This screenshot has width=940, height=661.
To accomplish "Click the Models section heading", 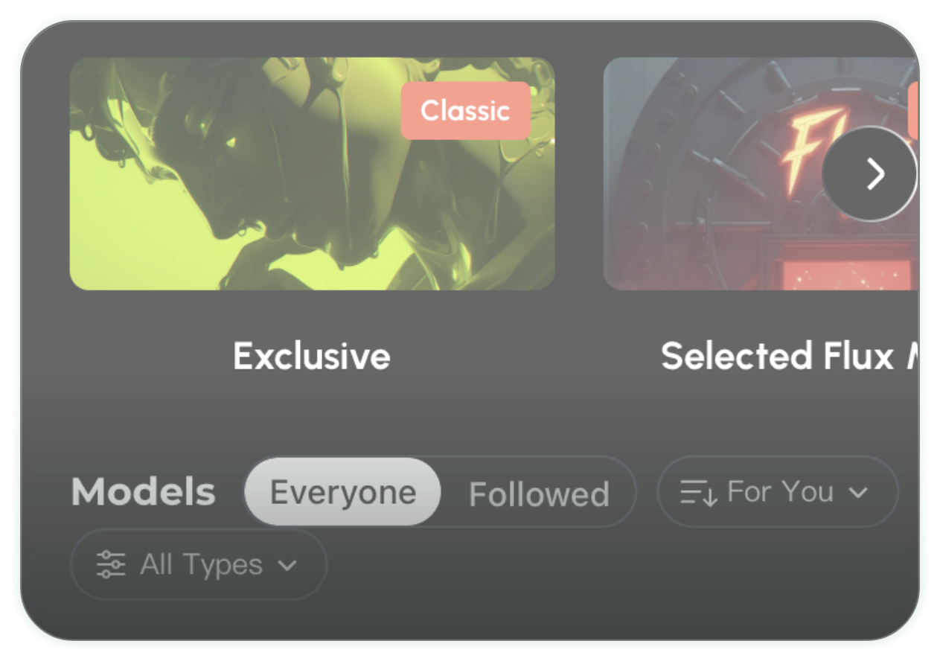I will tap(144, 492).
